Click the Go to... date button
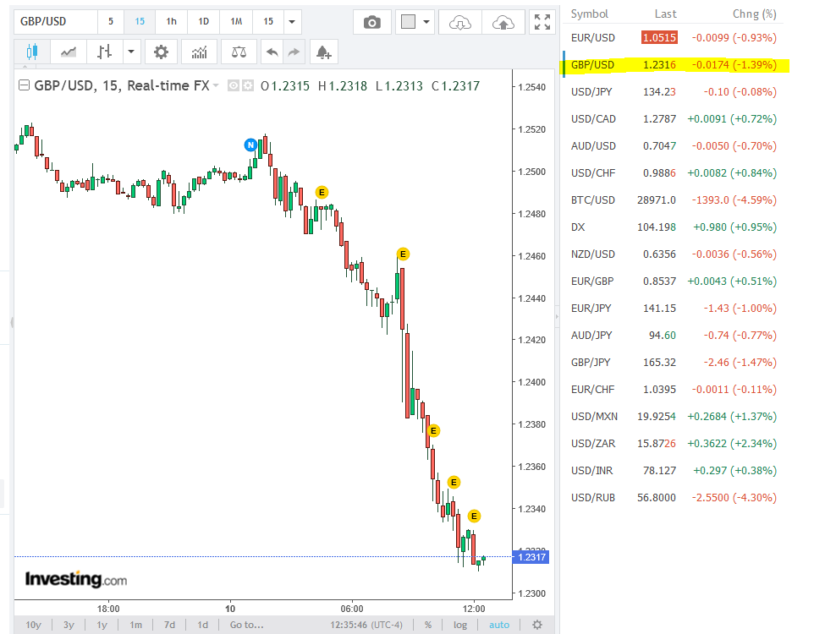Screen dimensions: 825x634 click(x=247, y=625)
